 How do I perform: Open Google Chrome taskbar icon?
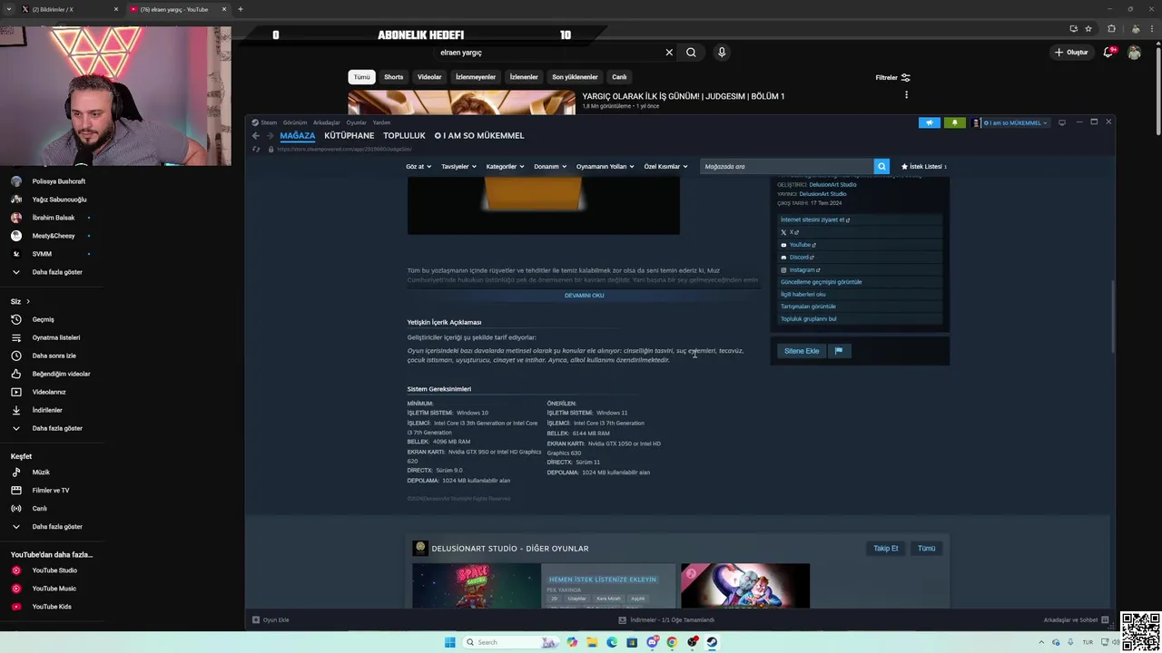(x=672, y=642)
